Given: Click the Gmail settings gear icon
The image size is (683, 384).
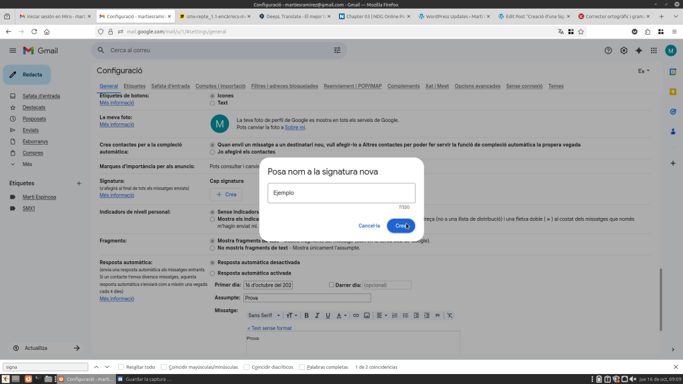Looking at the screenshot, I should pos(624,51).
